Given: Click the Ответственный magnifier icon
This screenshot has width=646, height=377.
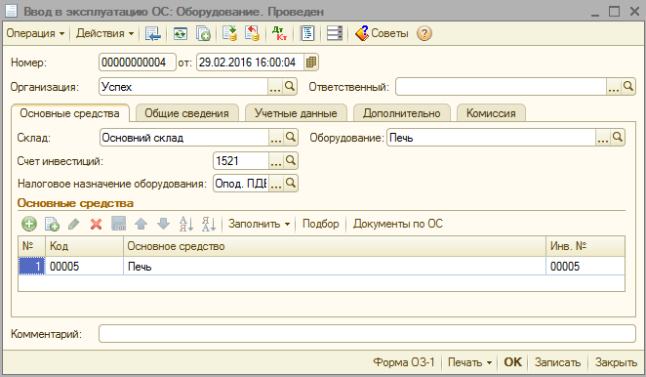Looking at the screenshot, I should (627, 87).
